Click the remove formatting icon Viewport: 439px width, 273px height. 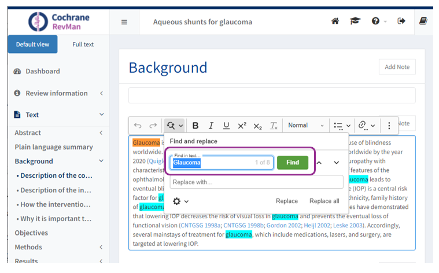pyautogui.click(x=274, y=125)
